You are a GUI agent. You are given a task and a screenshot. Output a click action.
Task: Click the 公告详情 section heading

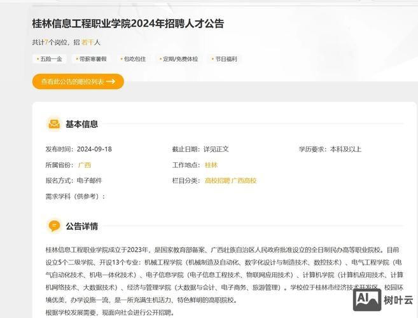[82, 226]
